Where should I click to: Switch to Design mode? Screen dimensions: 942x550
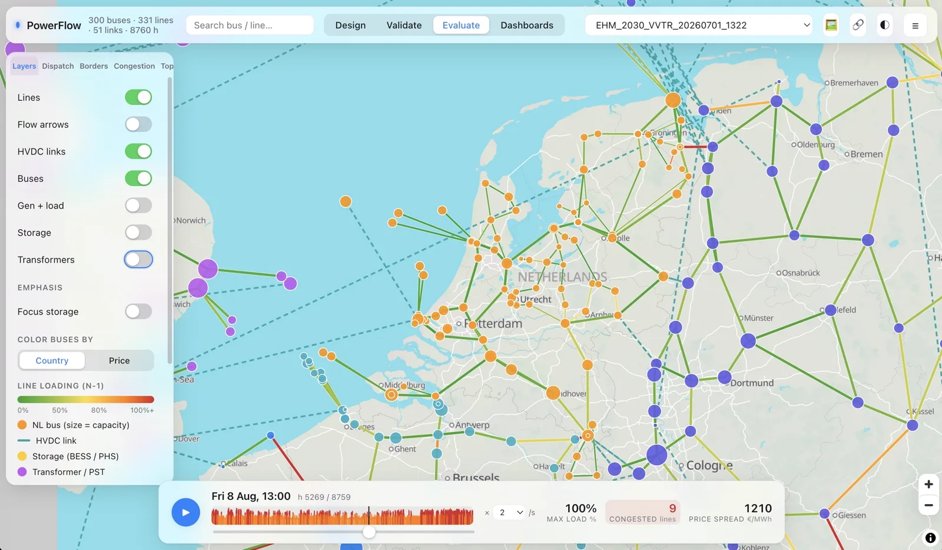350,25
